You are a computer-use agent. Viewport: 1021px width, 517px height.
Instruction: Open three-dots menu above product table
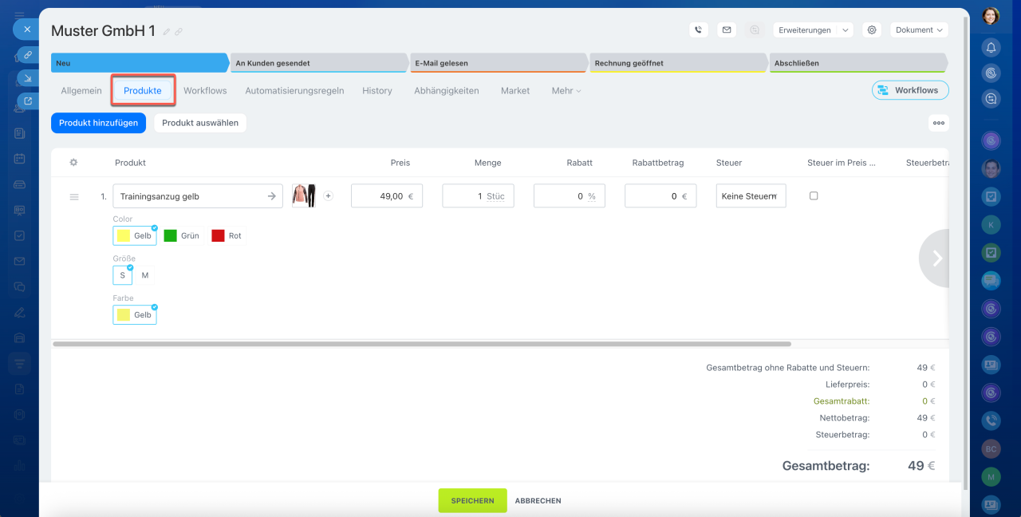(938, 123)
